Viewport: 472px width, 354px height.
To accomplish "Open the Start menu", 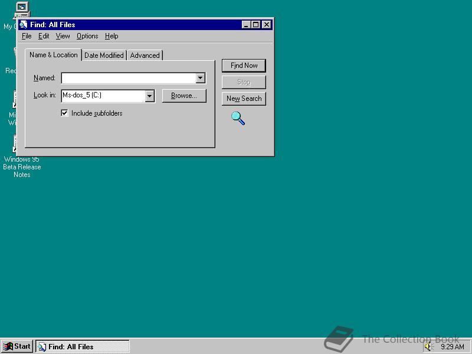I will pyautogui.click(x=17, y=346).
